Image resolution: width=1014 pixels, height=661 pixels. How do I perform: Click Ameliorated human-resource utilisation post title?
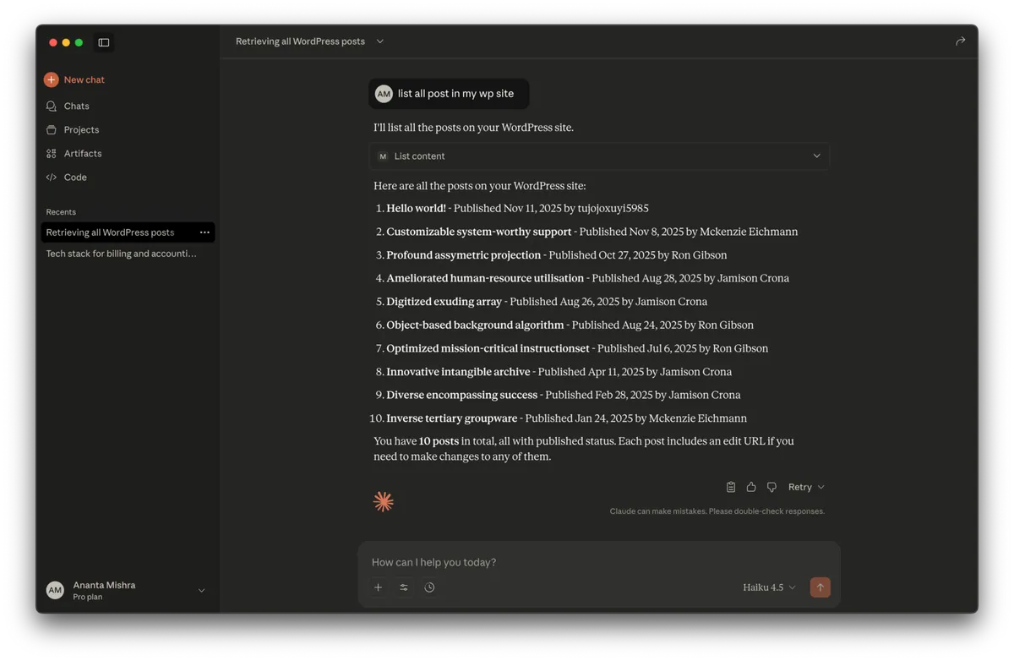point(485,278)
